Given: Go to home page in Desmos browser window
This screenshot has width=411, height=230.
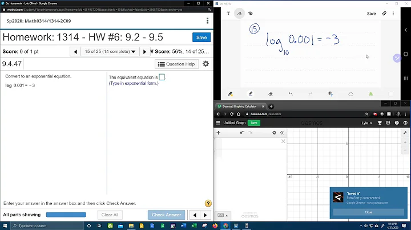Looking at the screenshot, I should (x=239, y=114).
